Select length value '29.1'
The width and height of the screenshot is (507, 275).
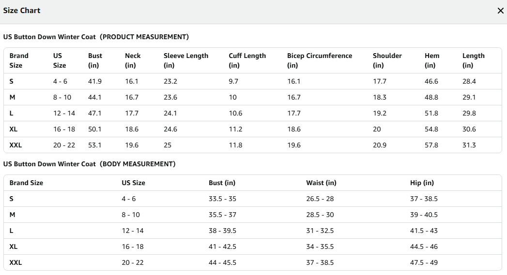pyautogui.click(x=469, y=97)
